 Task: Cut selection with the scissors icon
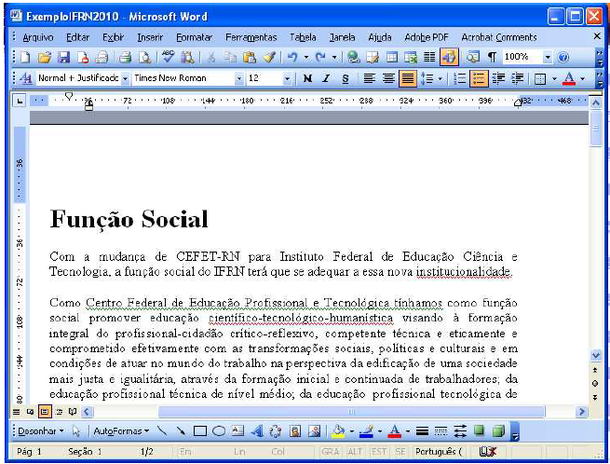point(211,58)
